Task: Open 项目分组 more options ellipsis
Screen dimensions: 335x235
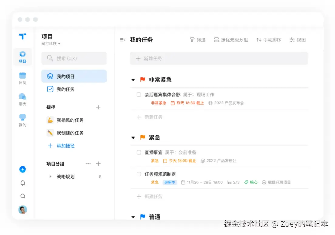Action: (x=88, y=164)
